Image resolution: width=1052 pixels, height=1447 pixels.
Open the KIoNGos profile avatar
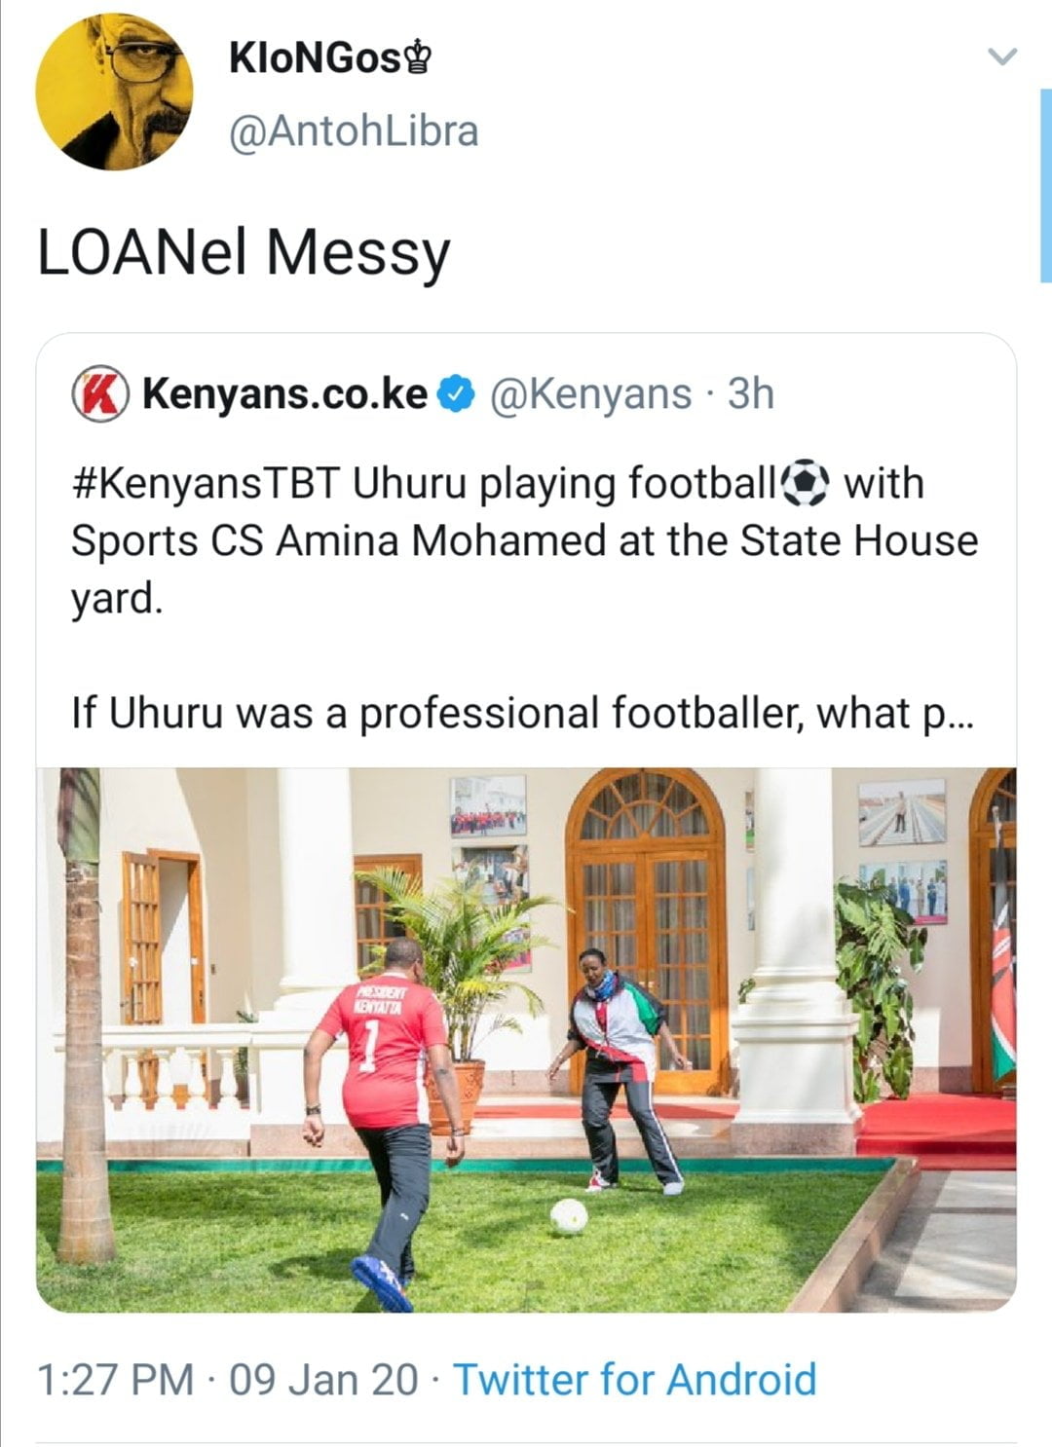113,93
